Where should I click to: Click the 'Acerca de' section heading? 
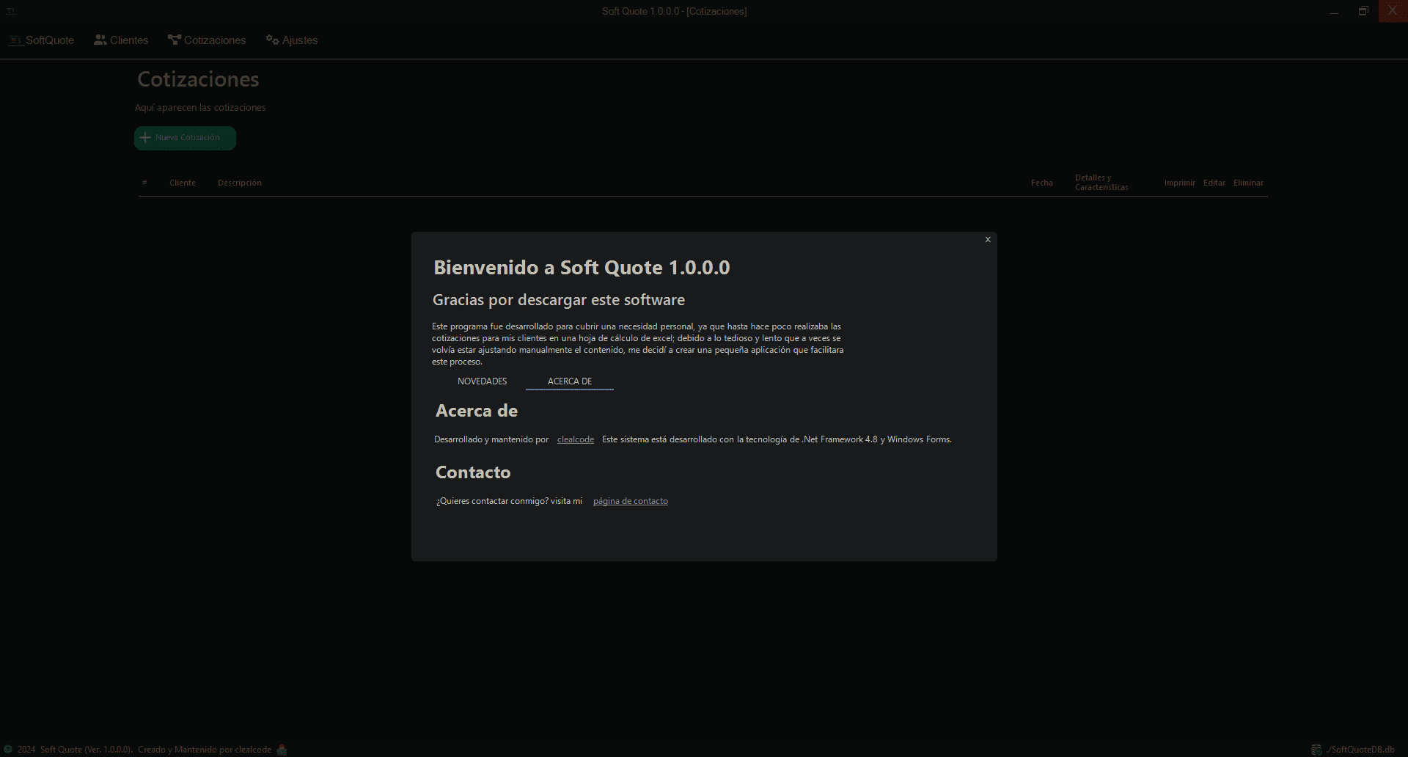point(477,411)
